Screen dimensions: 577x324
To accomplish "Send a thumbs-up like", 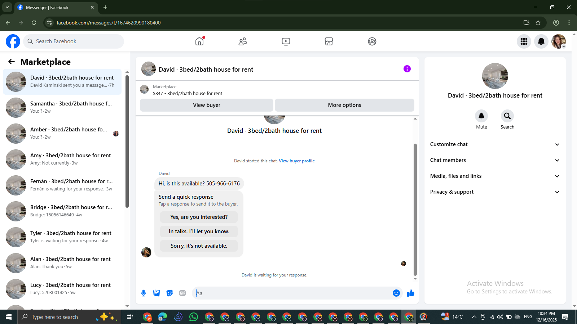I will (411, 293).
